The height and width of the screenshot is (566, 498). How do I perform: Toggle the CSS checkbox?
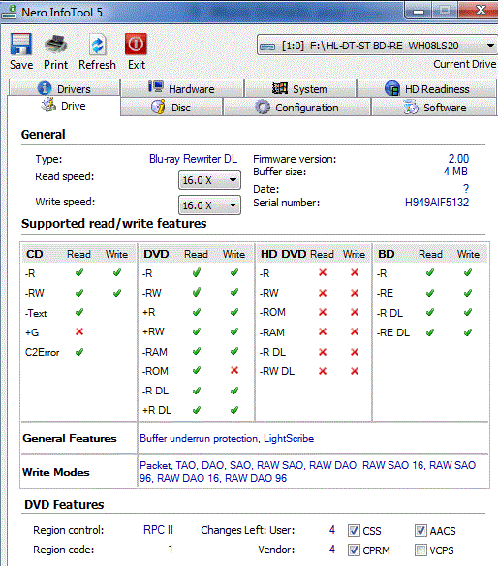354,531
